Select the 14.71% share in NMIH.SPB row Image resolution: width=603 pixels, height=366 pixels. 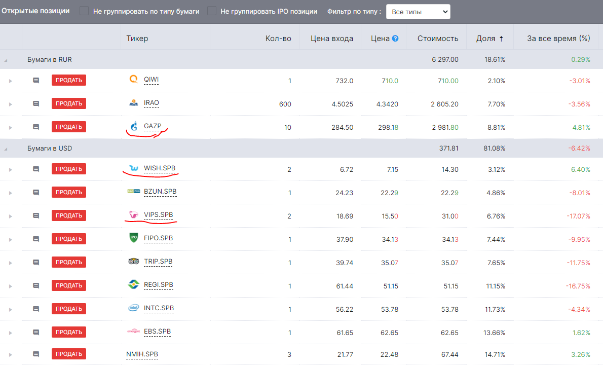[495, 354]
